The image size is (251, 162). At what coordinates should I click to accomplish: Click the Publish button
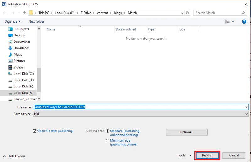207,155
